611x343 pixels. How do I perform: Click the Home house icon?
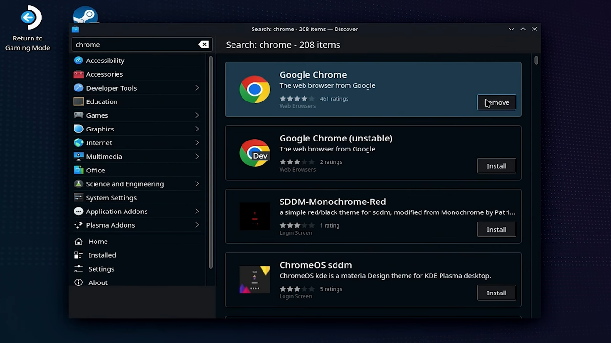tap(79, 242)
